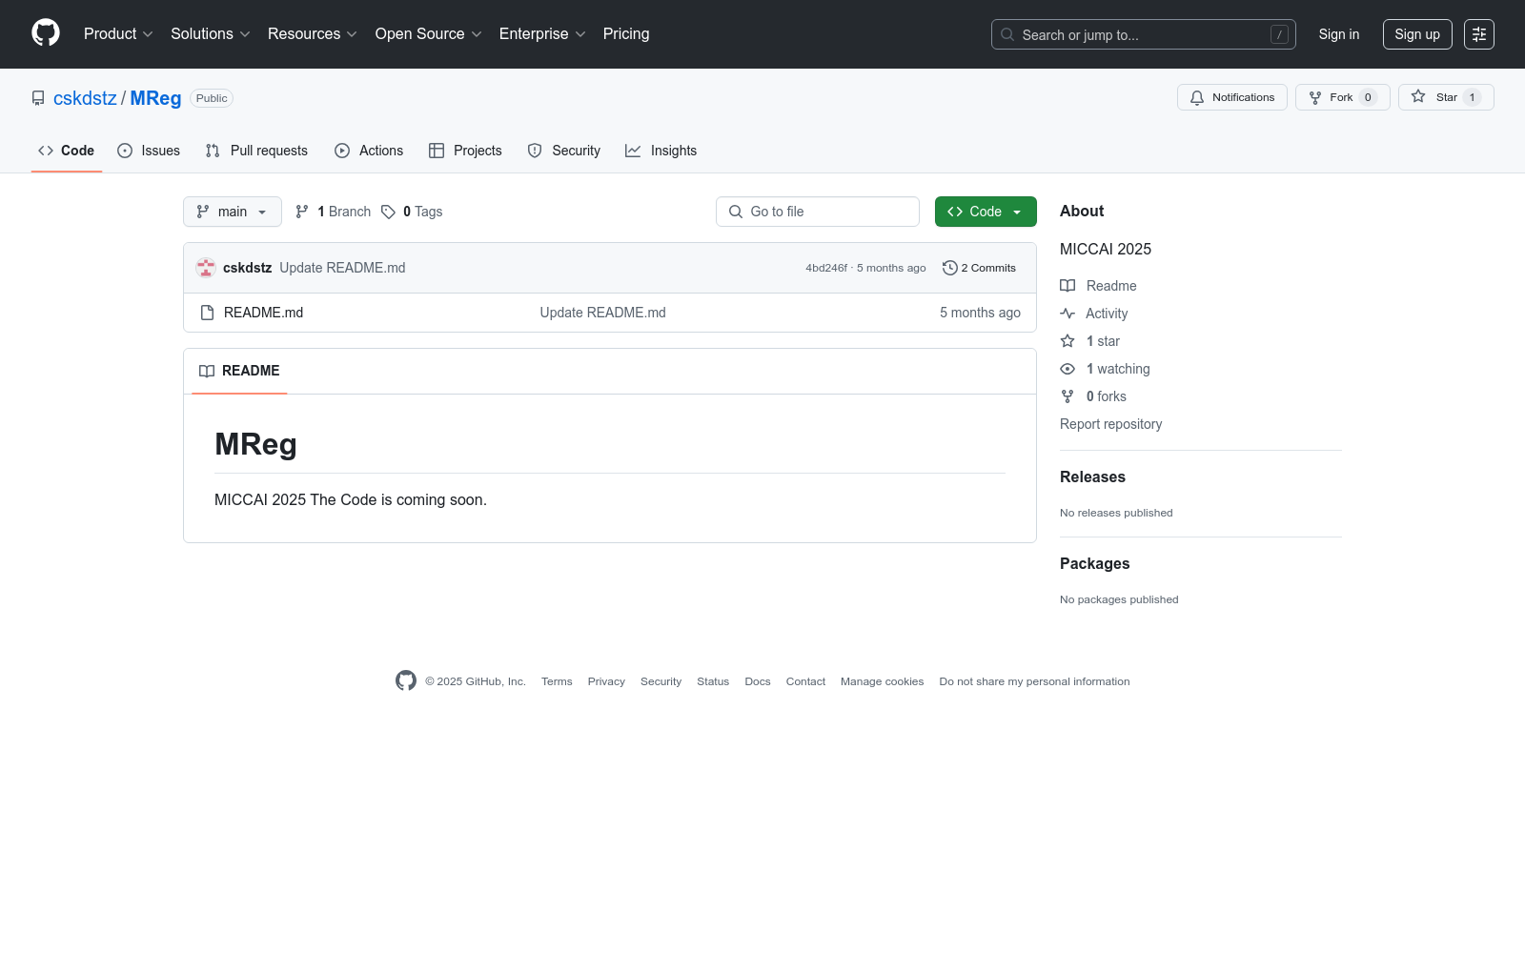Switch to the Issues tab
Viewport: 1525px width, 953px height.
click(x=149, y=151)
